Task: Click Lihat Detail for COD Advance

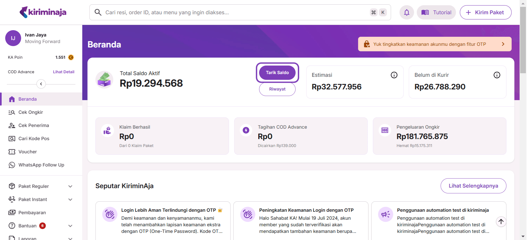Action: tap(63, 72)
